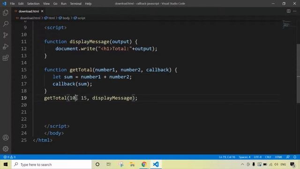Image resolution: width=300 pixels, height=169 pixels.
Task: Open Cortana circle on taskbar
Action: coord(97,164)
